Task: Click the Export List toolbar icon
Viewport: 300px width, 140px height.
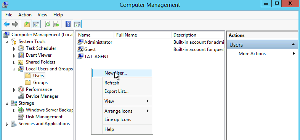Action: click(x=56, y=24)
